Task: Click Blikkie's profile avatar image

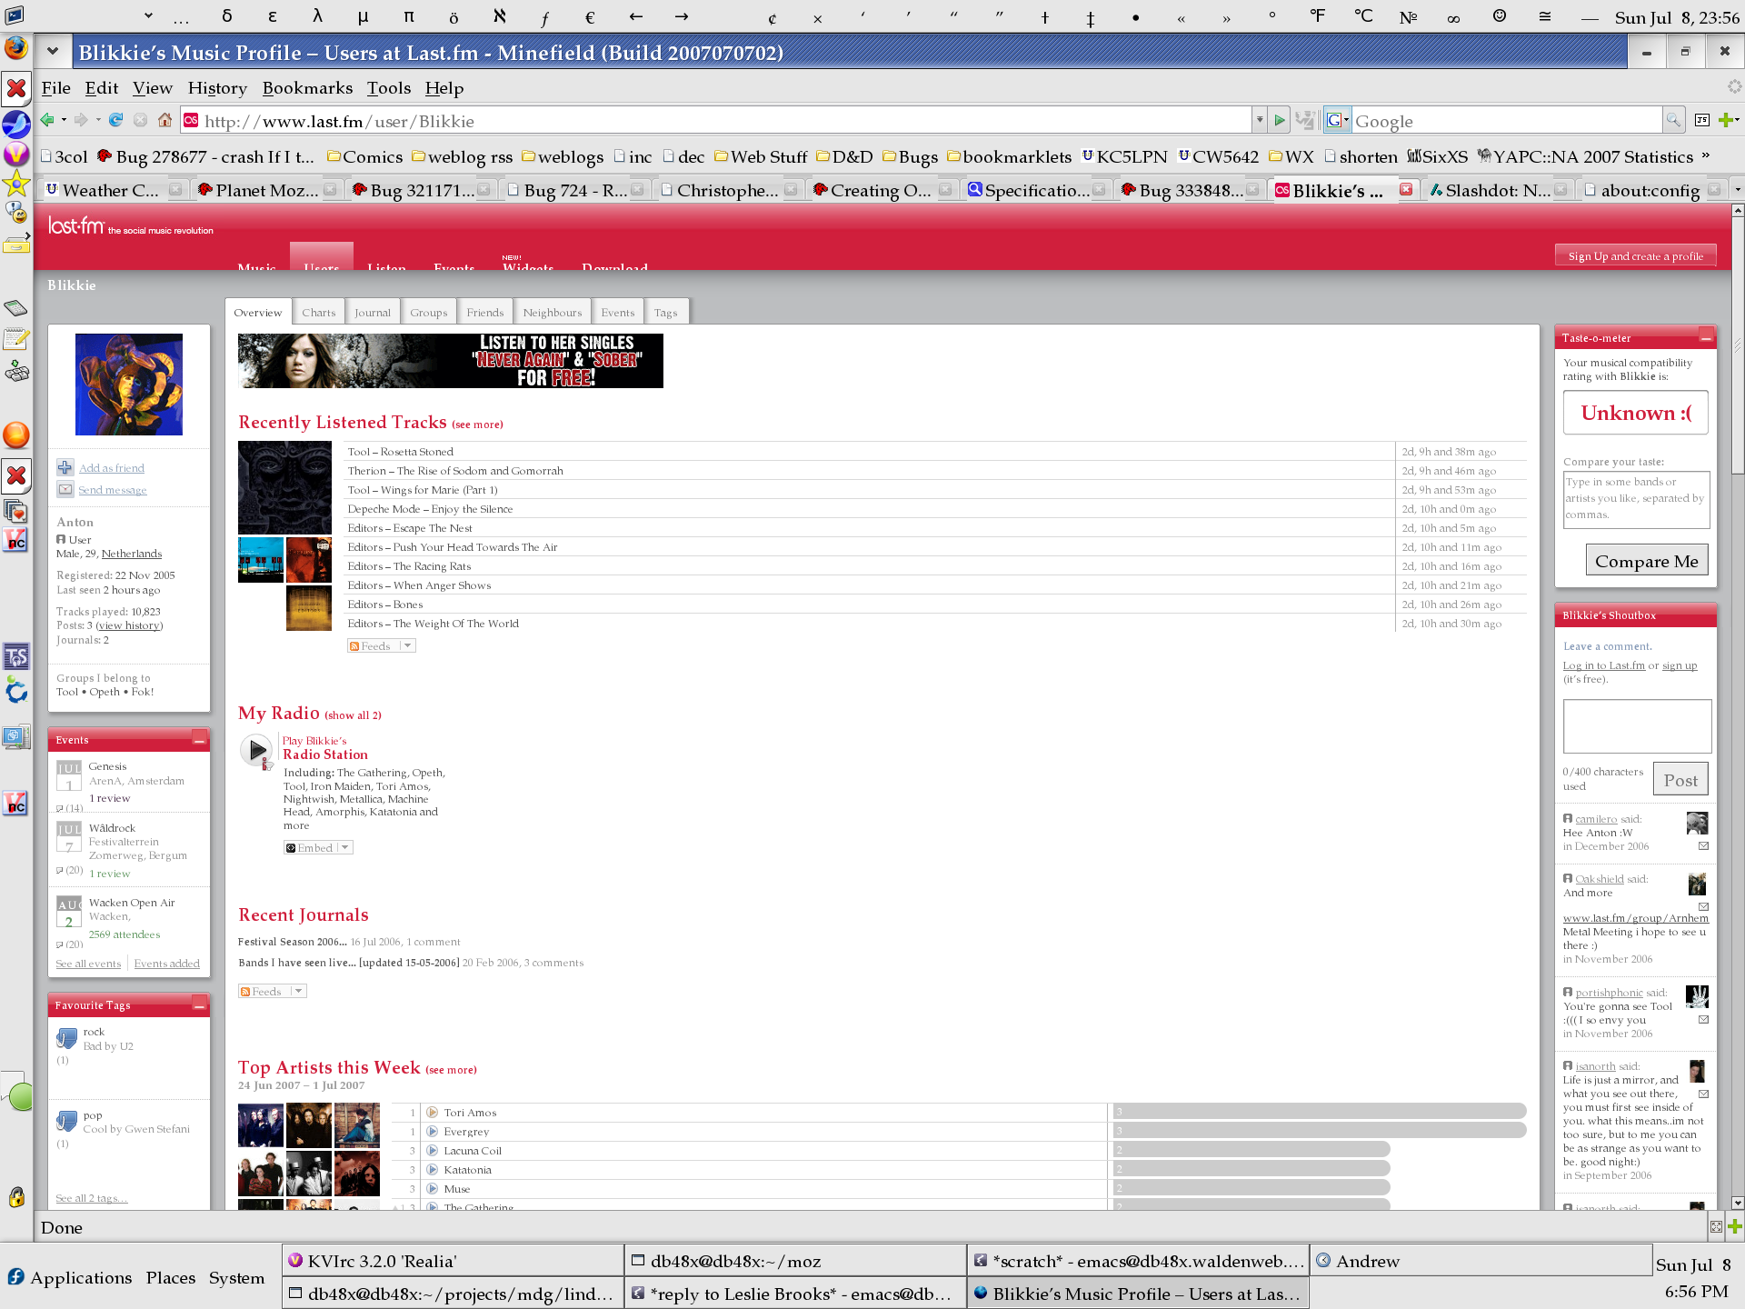Action: point(129,385)
